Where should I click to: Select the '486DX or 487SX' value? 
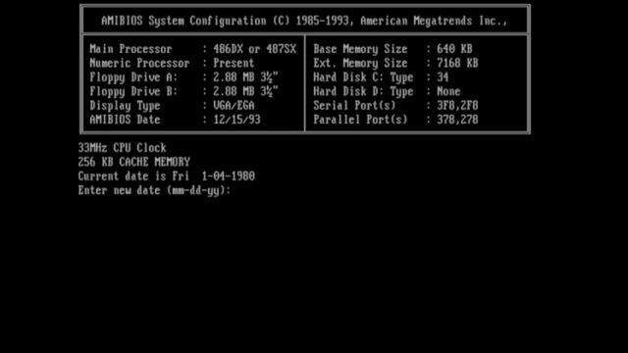pos(255,49)
